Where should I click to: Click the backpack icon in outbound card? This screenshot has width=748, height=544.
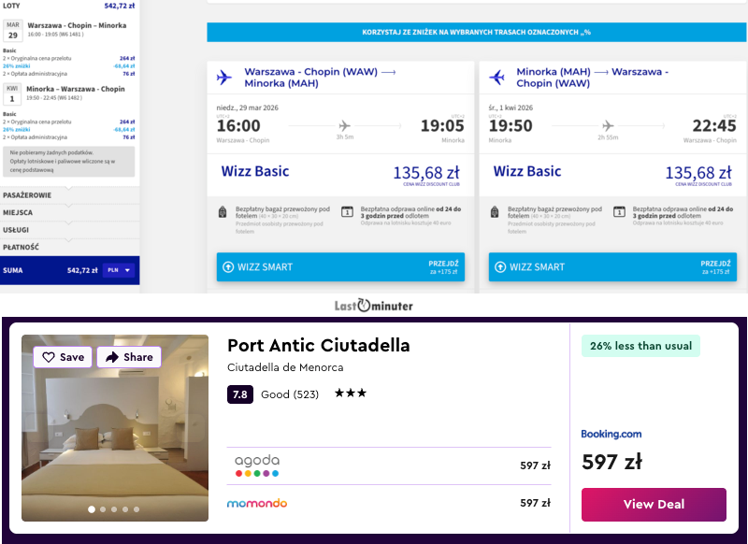pos(223,212)
